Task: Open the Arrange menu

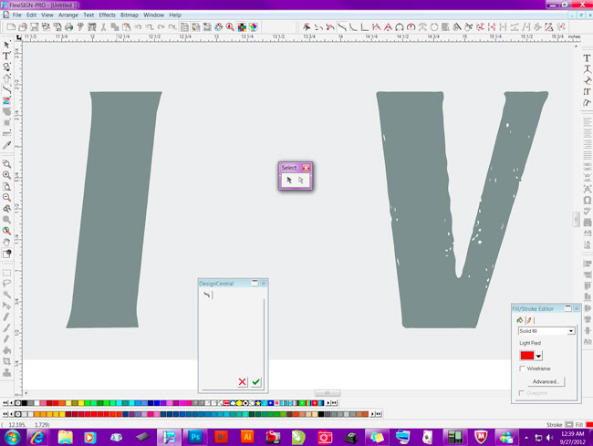Action: (x=68, y=16)
